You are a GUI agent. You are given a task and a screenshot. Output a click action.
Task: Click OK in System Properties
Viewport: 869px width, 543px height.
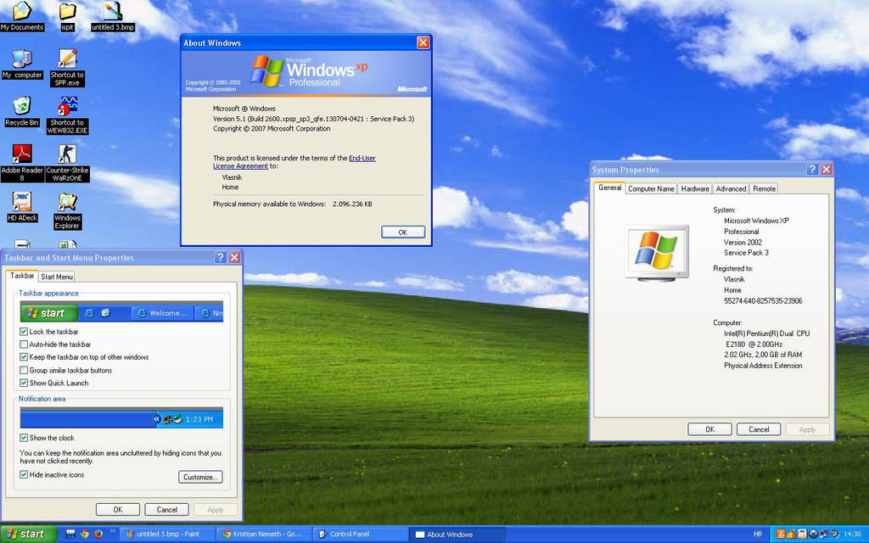coord(710,429)
